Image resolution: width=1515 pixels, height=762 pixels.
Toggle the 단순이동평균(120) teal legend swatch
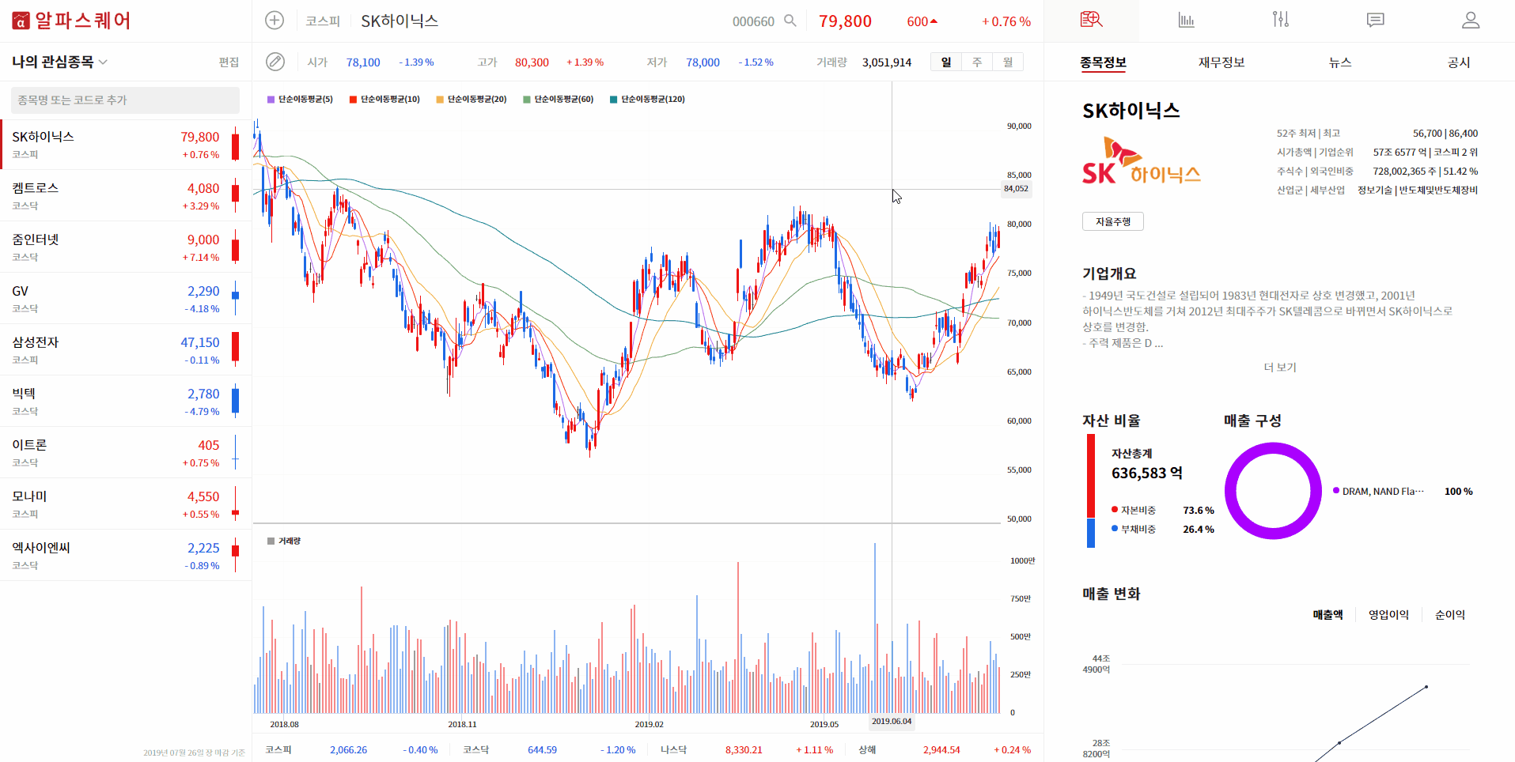coord(614,100)
